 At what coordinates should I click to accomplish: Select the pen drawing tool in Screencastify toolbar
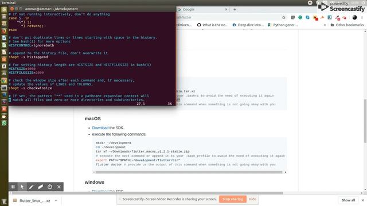pyautogui.click(x=31, y=187)
